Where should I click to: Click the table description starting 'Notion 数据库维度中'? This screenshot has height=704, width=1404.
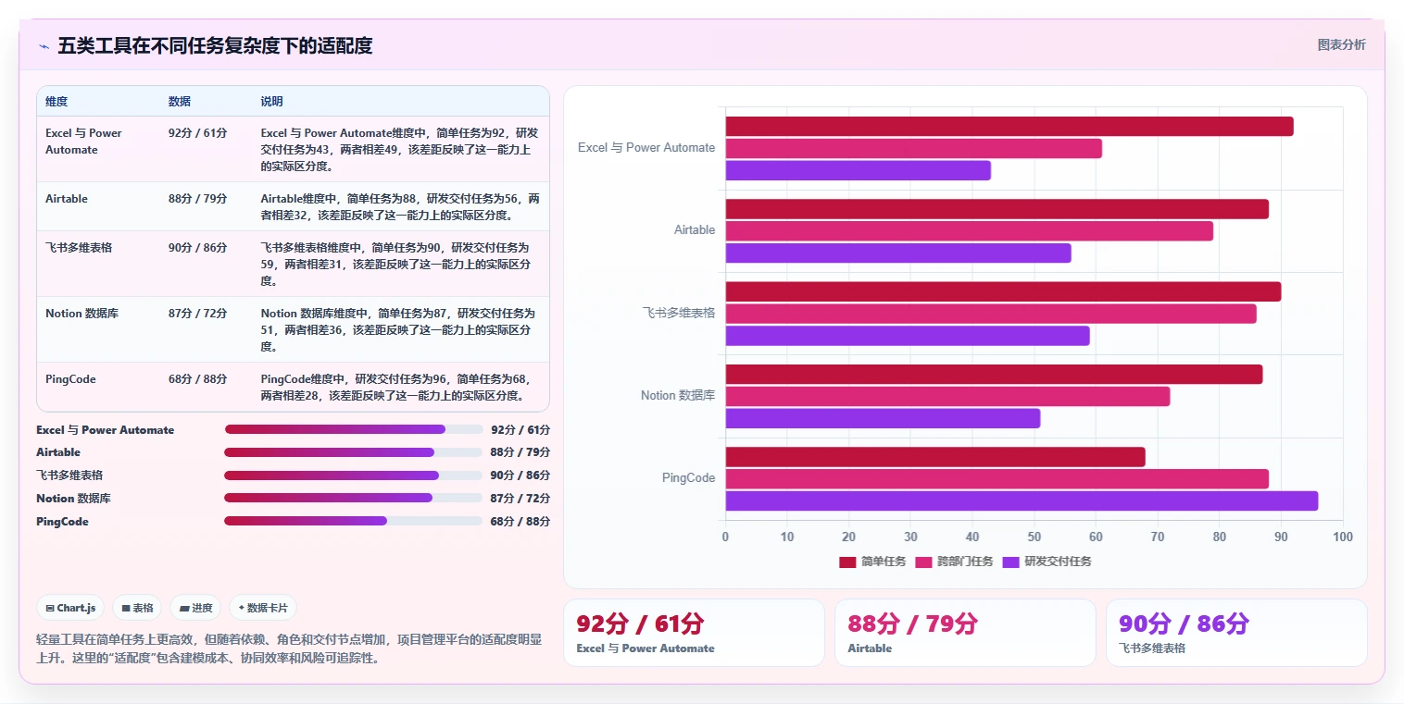398,329
